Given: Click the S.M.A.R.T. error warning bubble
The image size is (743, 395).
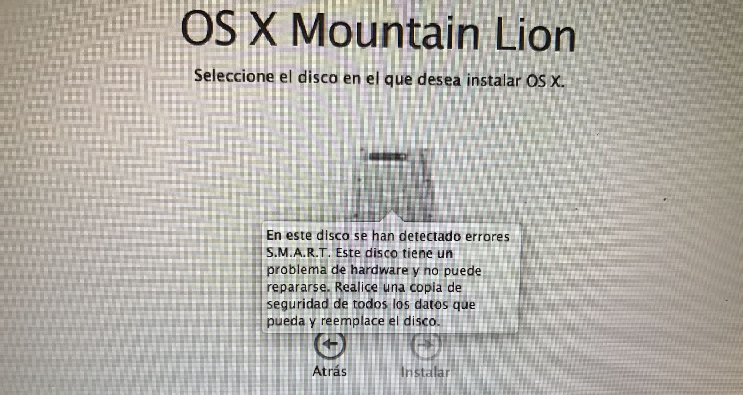Looking at the screenshot, I should pyautogui.click(x=391, y=278).
